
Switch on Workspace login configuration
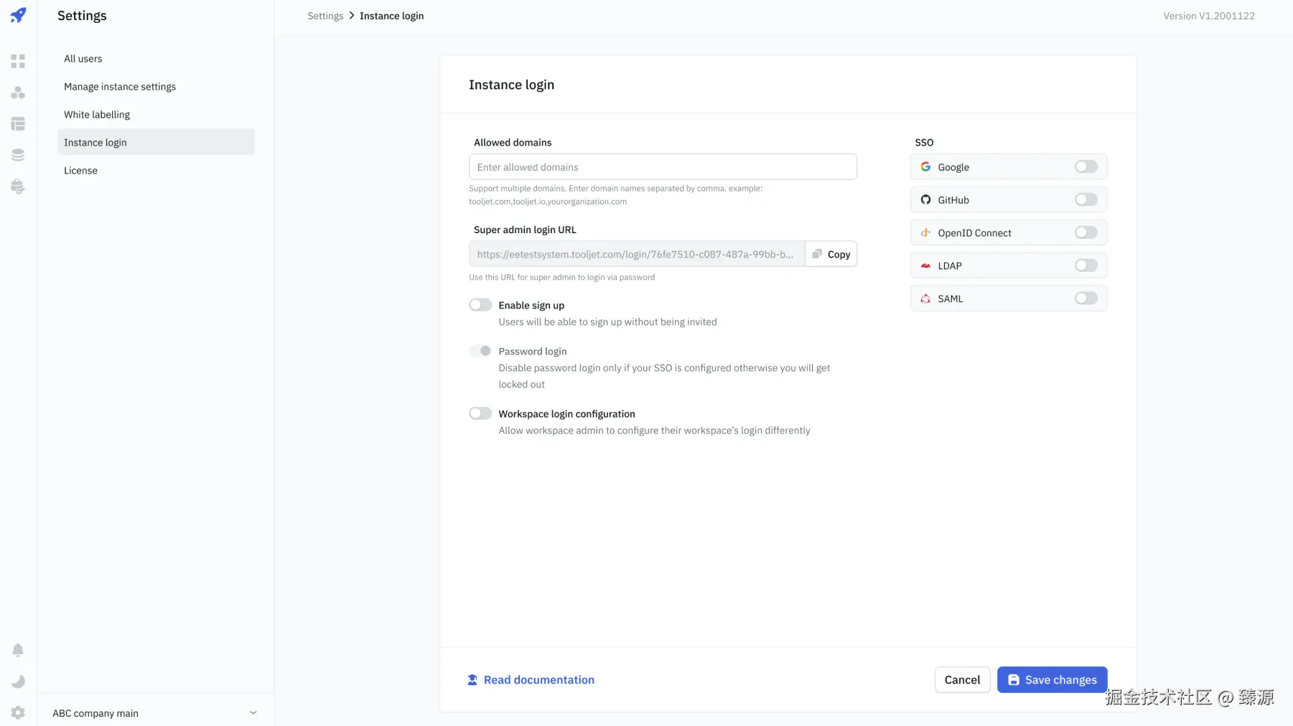tap(480, 414)
